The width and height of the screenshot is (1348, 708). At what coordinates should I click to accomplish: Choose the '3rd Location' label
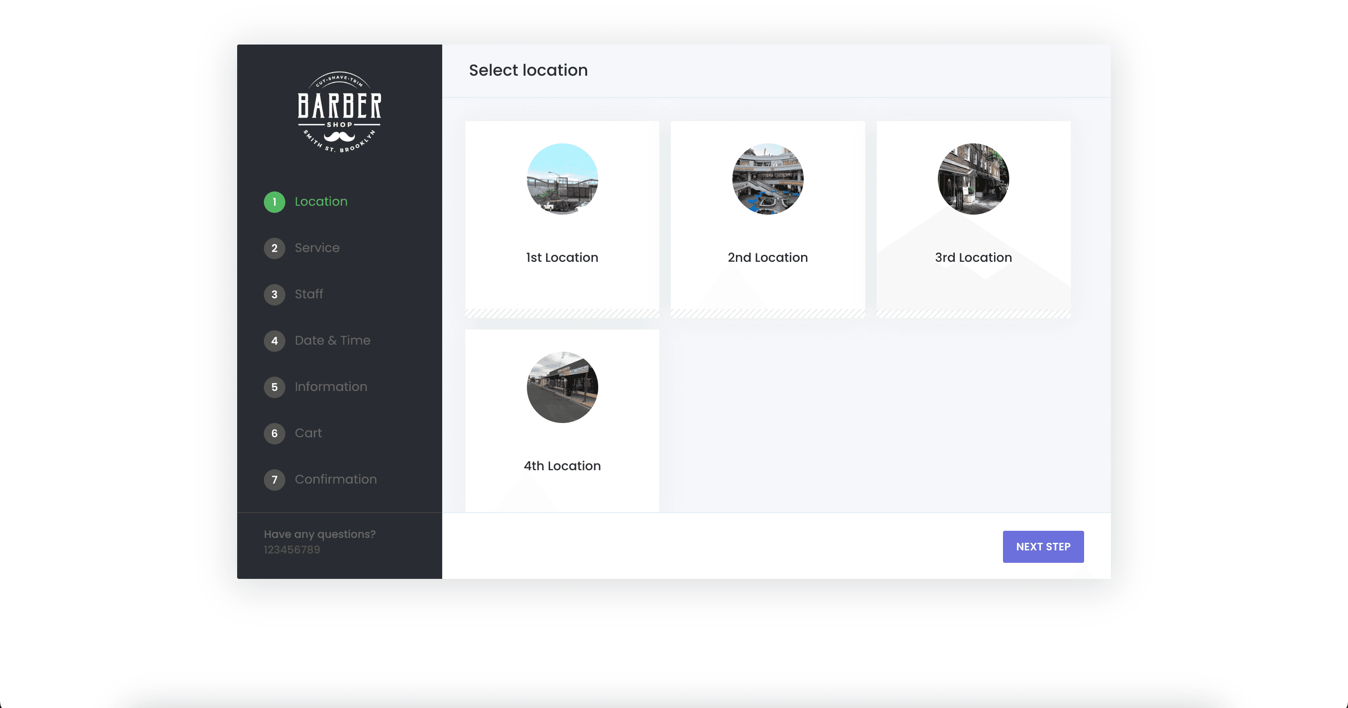[973, 258]
